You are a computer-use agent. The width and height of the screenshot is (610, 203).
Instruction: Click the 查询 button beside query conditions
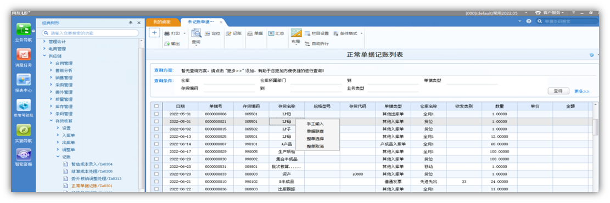tap(558, 91)
